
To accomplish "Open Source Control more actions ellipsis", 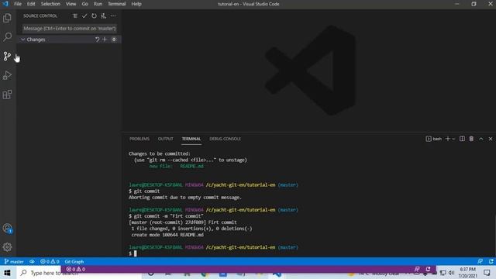I will [x=113, y=15].
